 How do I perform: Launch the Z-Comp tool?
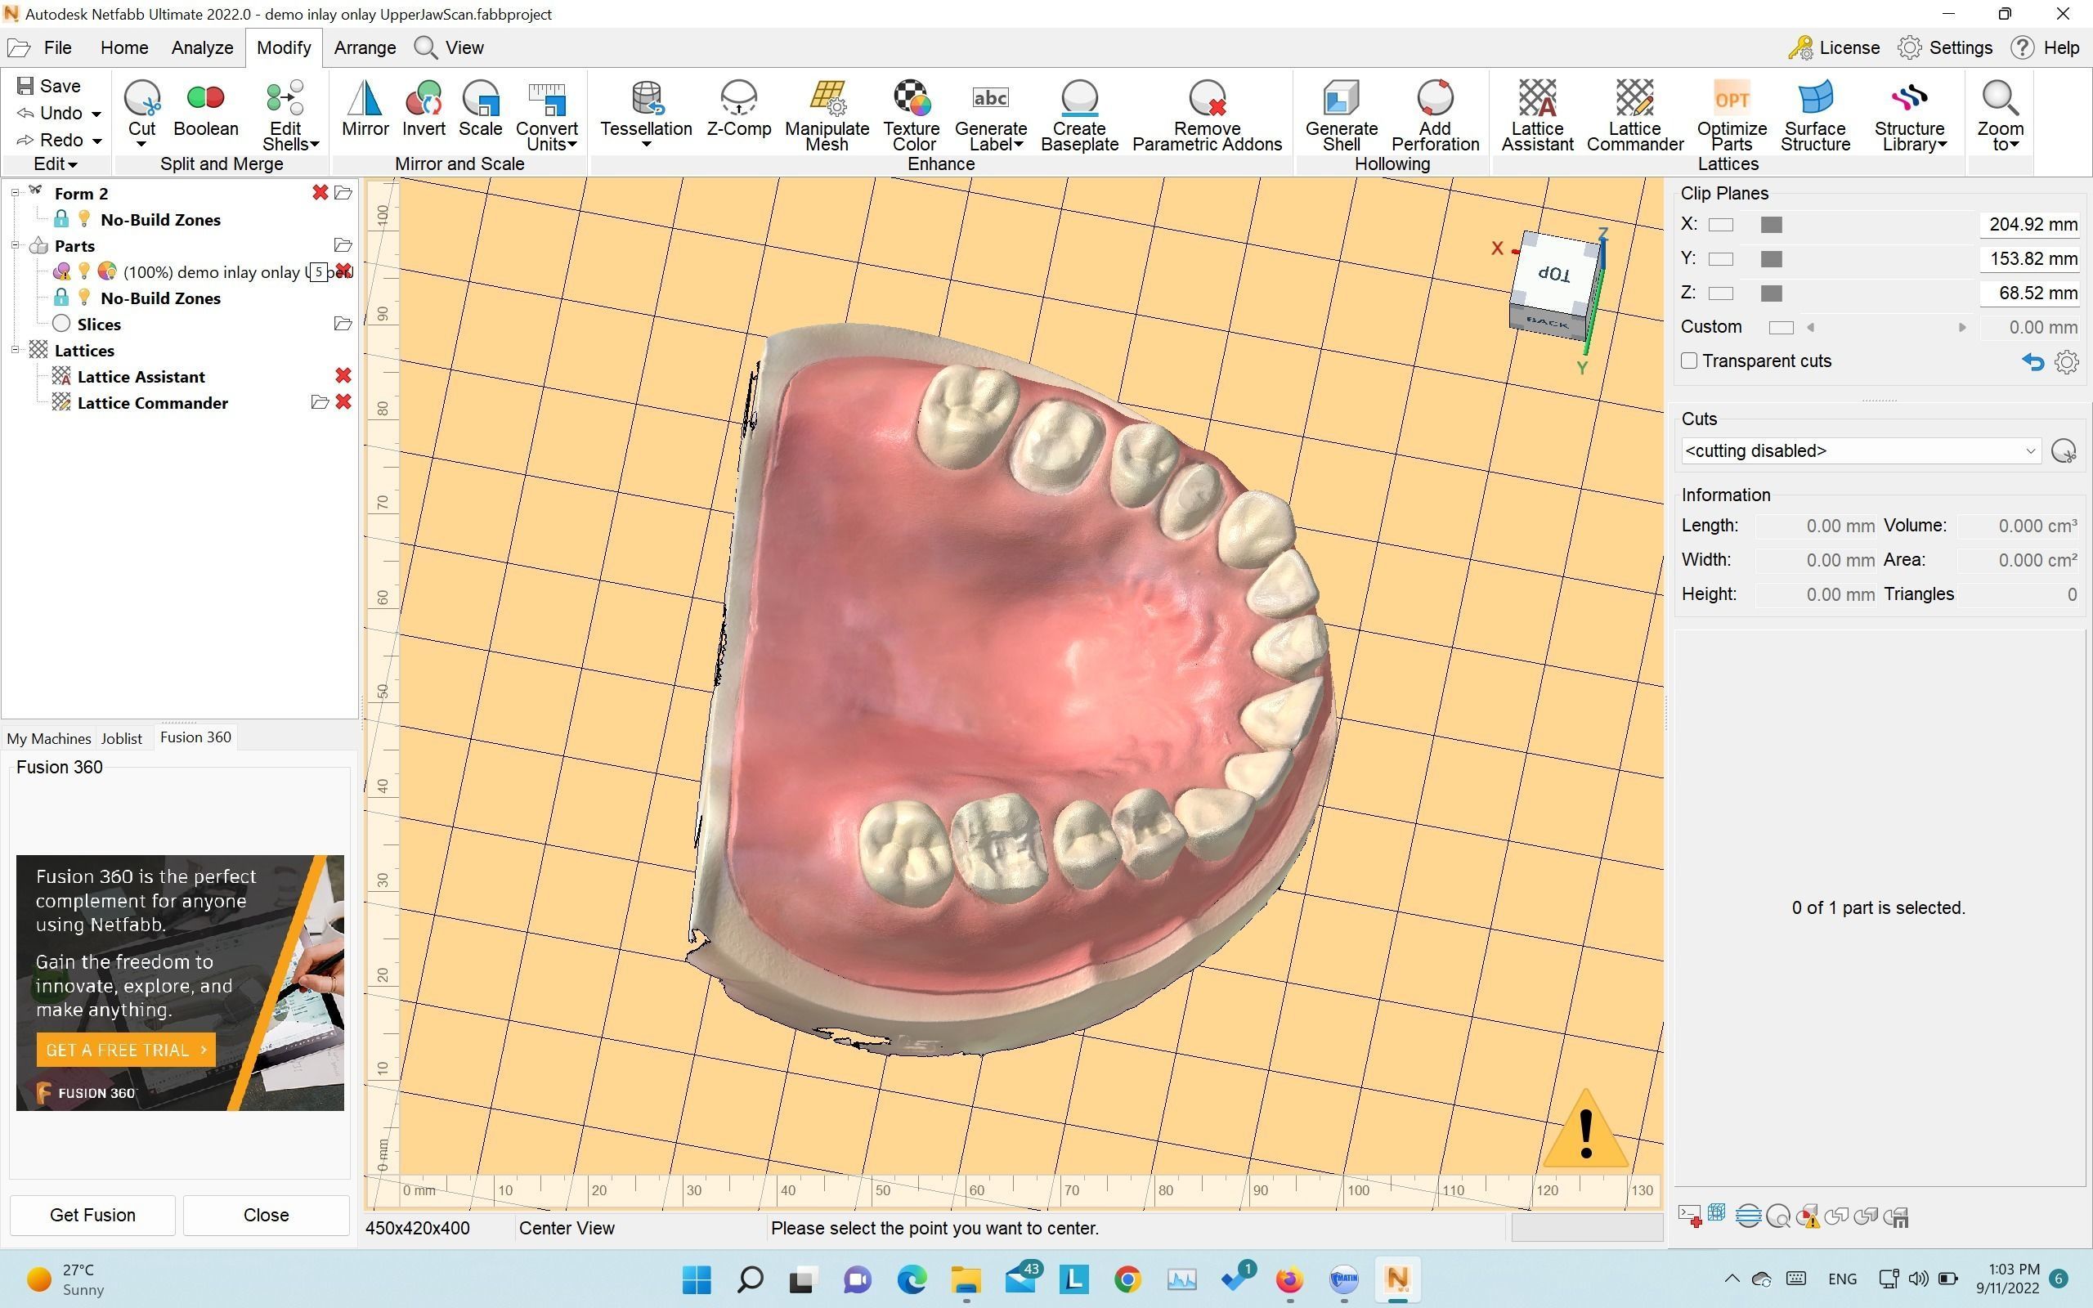[738, 110]
